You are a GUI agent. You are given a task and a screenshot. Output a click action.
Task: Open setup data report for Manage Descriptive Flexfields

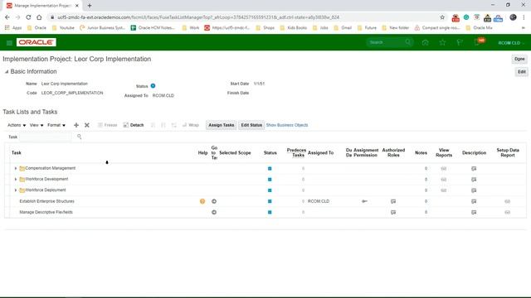507,212
